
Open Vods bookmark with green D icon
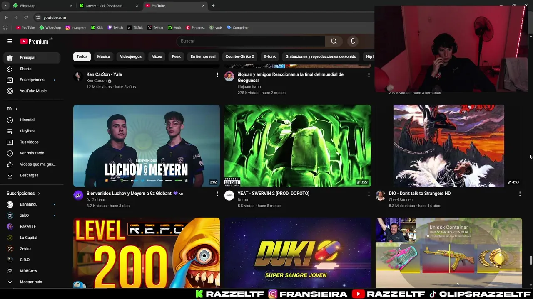(174, 28)
